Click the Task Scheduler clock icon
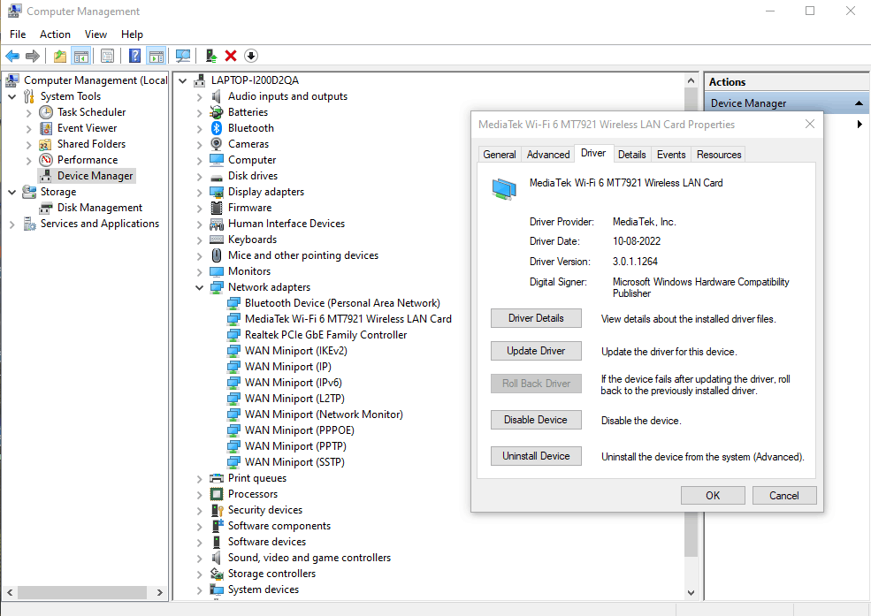 (46, 112)
